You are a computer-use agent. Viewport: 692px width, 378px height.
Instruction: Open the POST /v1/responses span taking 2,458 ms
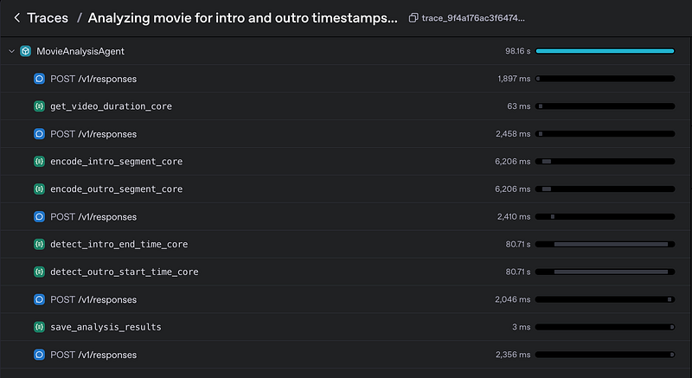(93, 134)
